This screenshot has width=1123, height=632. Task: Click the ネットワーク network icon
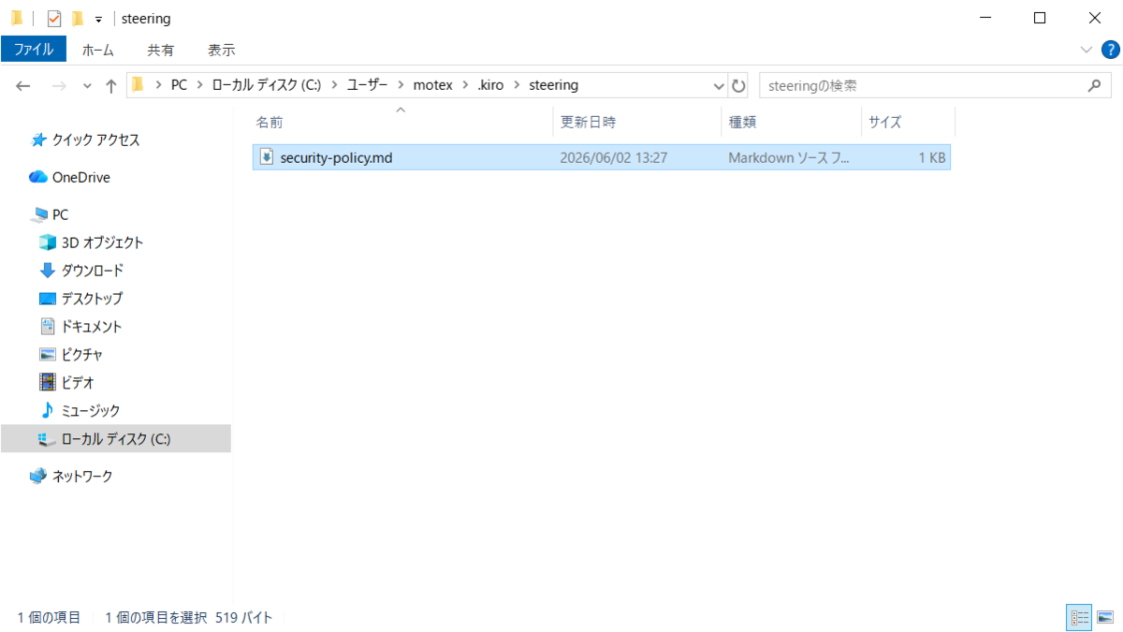(38, 477)
